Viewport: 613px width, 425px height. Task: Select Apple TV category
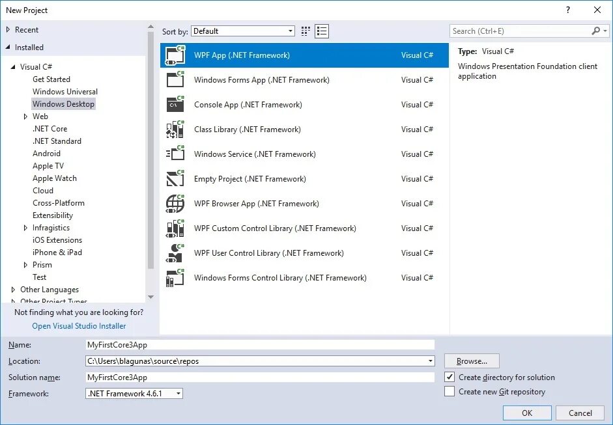[48, 166]
